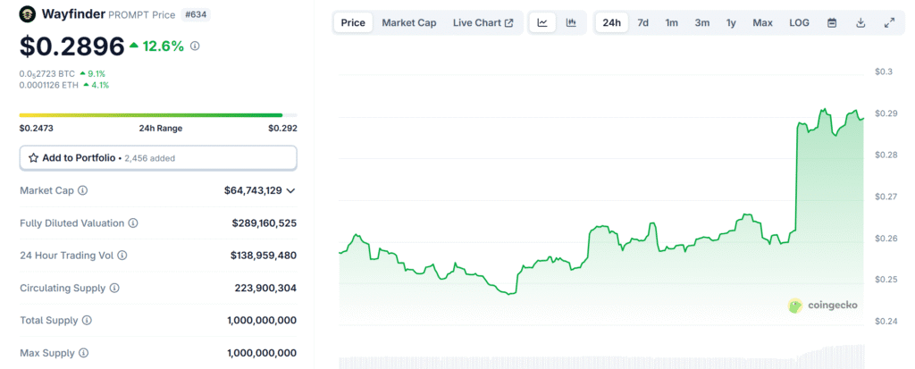Download chart data icon

(860, 22)
